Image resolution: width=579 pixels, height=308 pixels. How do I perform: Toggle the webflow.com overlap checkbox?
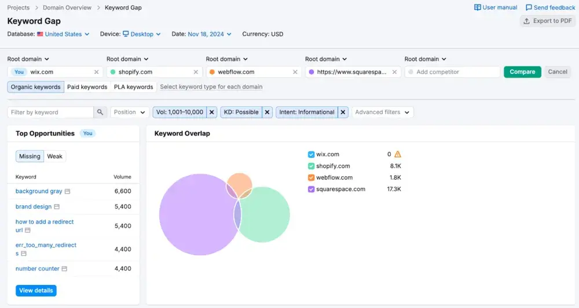coord(311,177)
